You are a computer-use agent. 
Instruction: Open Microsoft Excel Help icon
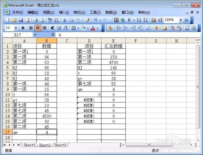coord(186,20)
